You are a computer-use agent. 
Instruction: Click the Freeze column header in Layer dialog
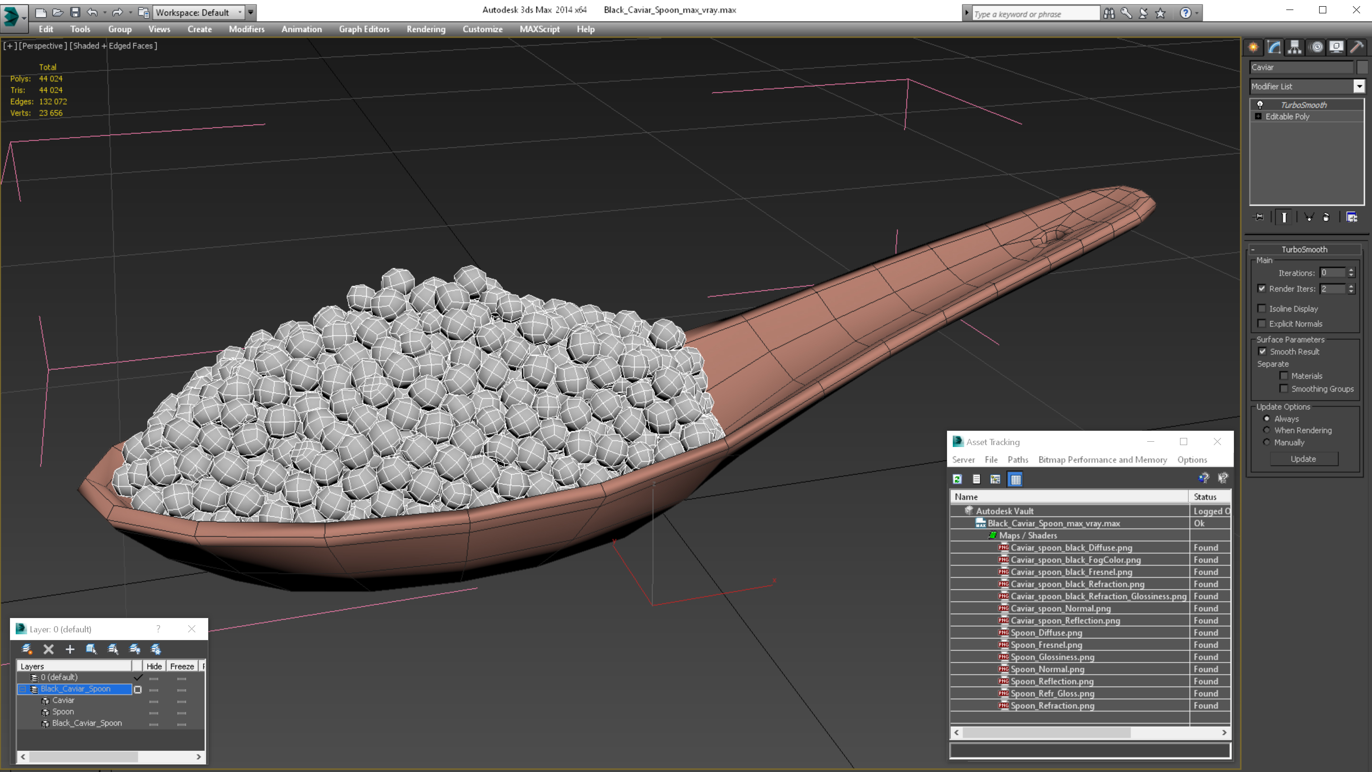click(x=182, y=666)
